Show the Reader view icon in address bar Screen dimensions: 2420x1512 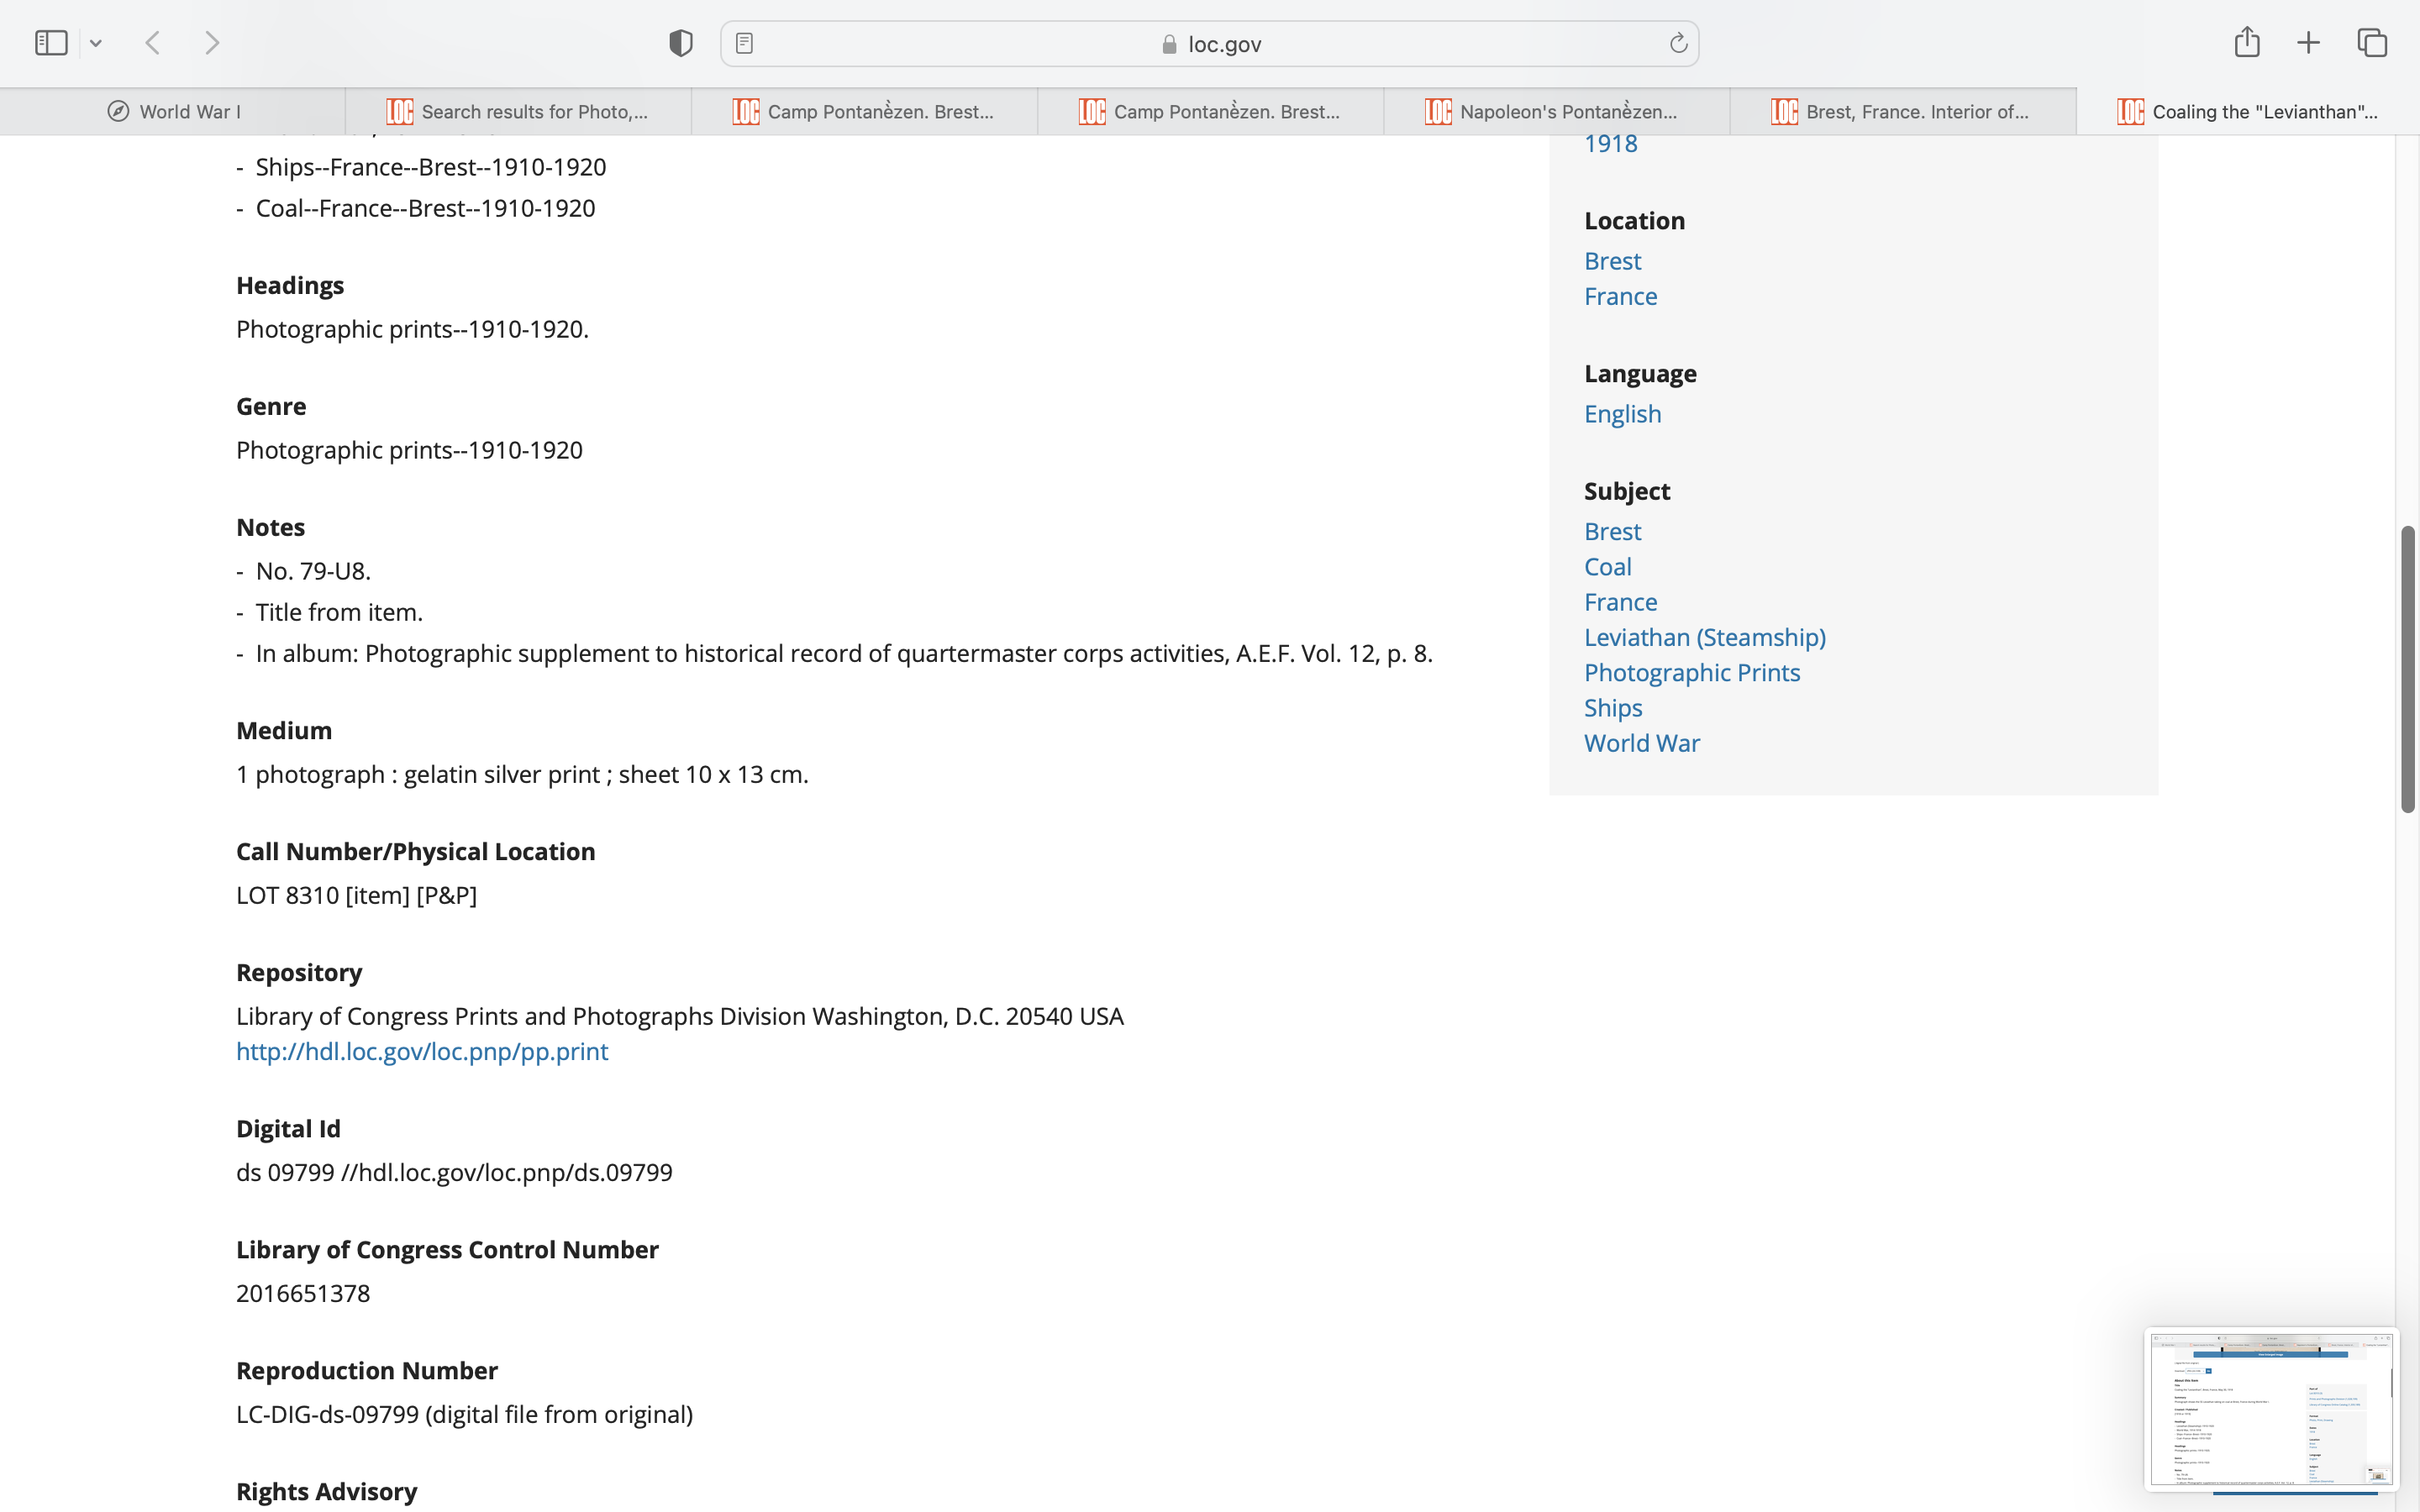point(744,43)
